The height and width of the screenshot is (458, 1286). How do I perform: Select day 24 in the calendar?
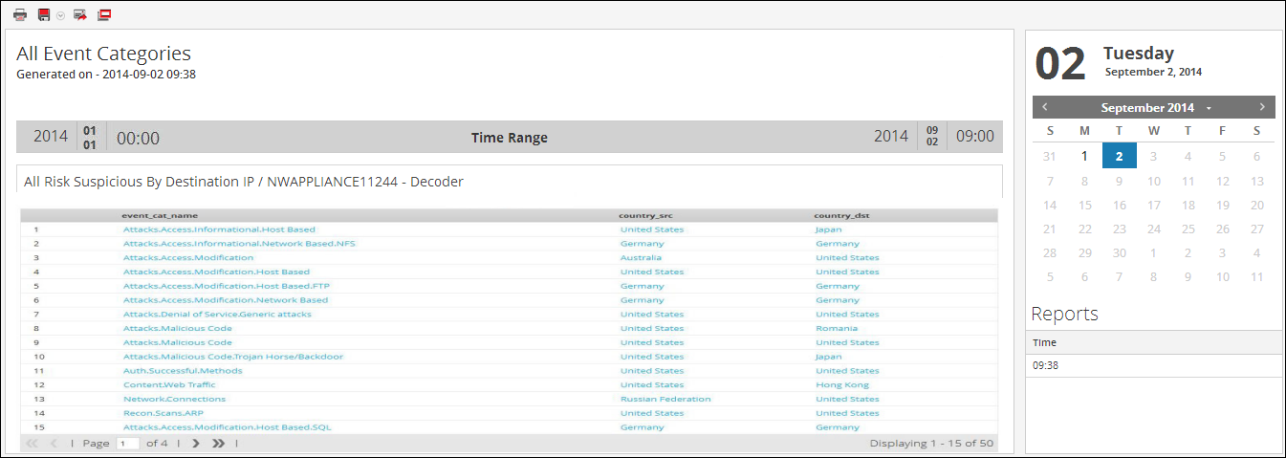pos(1153,229)
